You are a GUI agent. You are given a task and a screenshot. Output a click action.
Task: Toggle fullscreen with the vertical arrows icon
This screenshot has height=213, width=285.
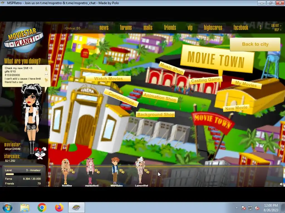click(260, 27)
